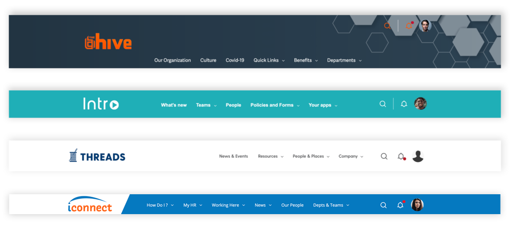Open user avatar in iconnect bar
Screen dimensions: 510x232
[417, 205]
